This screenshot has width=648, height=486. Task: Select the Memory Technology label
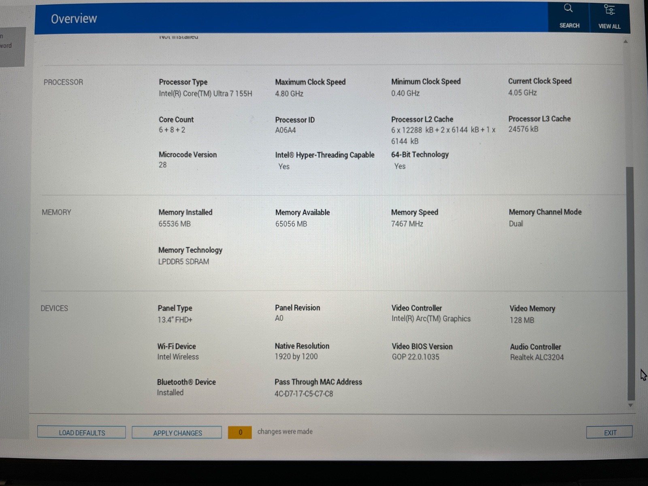190,250
